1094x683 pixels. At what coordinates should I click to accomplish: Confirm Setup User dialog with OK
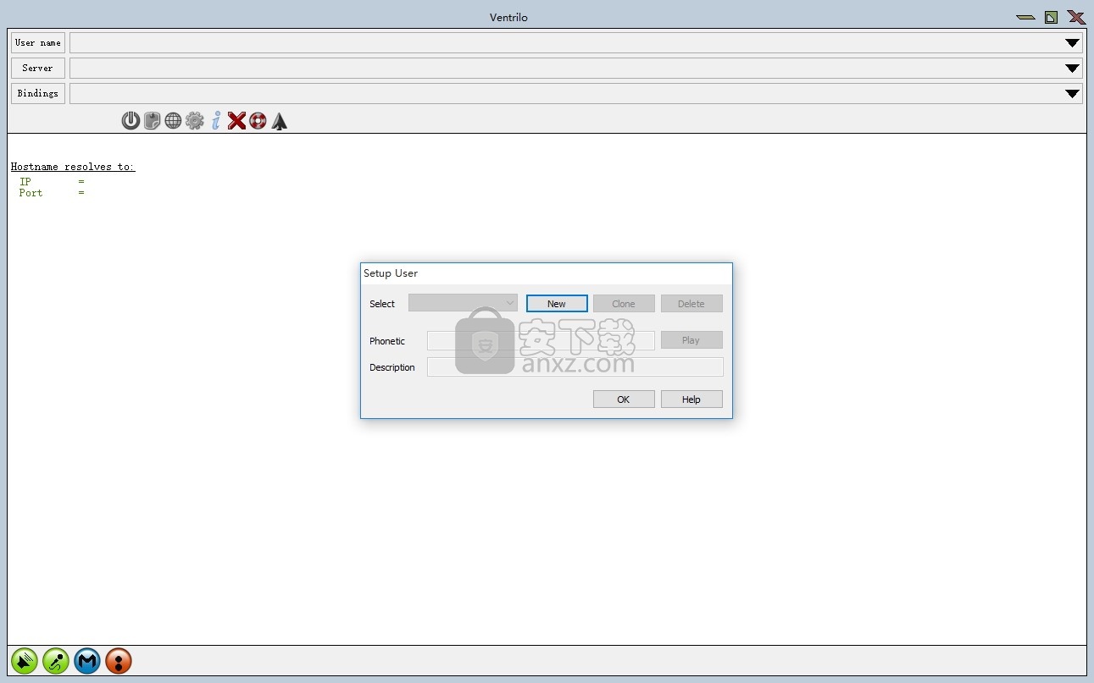click(624, 399)
